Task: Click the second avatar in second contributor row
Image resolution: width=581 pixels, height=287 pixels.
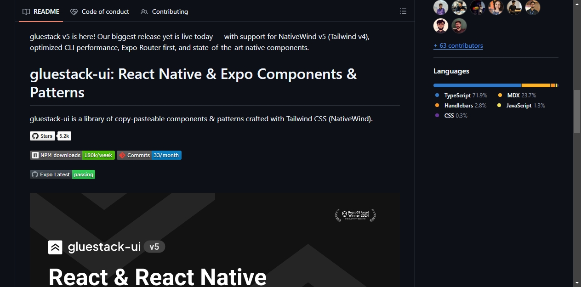Action: [x=459, y=26]
